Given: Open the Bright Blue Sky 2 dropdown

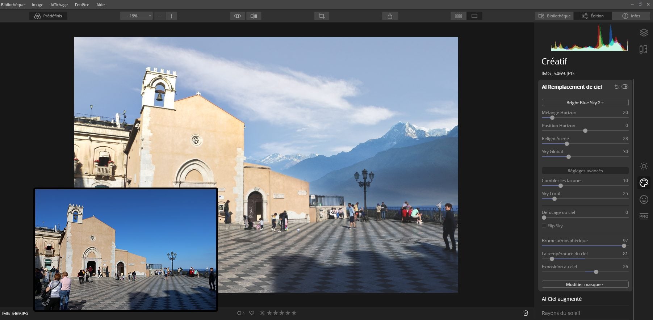Looking at the screenshot, I should (585, 102).
